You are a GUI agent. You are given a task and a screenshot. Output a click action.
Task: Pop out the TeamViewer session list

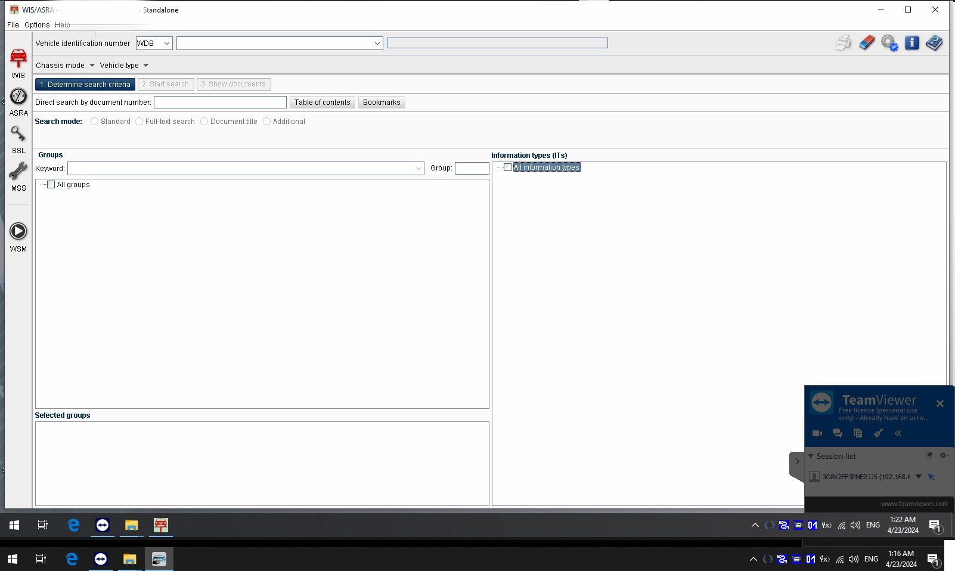pyautogui.click(x=929, y=455)
